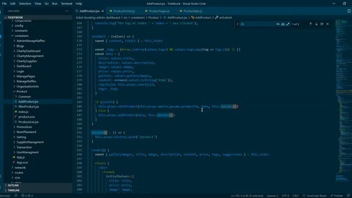Viewport: 352px width, 198px height.
Task: Switch to the ProductApis.js tab
Action: point(193,11)
